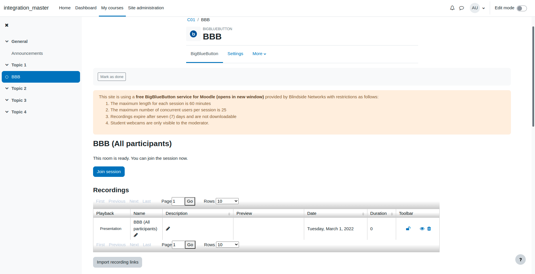
Task: Click the BigBlueButton activity icon
Action: pyautogui.click(x=193, y=34)
